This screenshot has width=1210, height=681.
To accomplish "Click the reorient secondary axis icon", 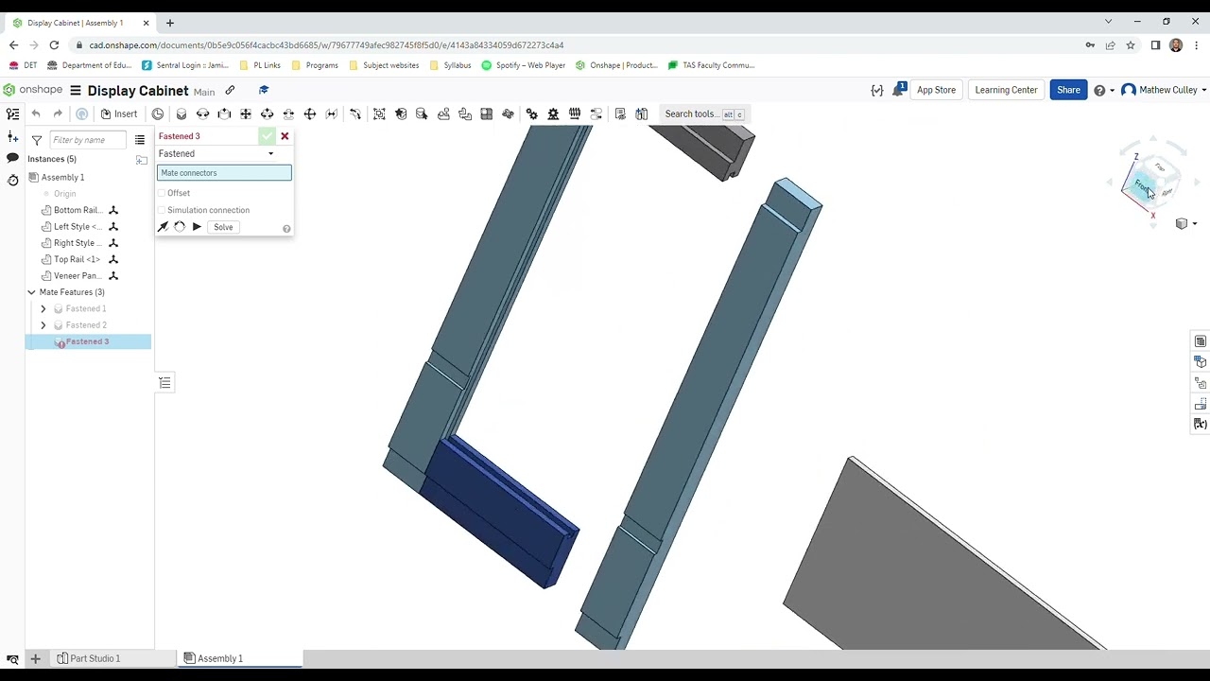I will coord(180,227).
